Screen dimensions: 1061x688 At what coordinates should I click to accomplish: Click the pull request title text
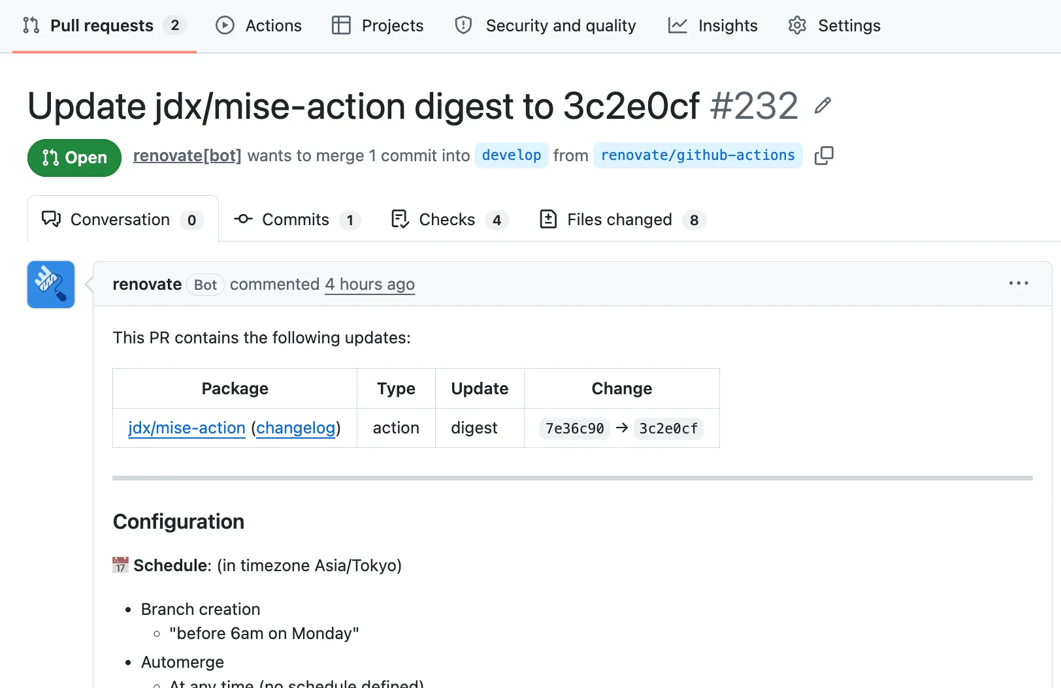(364, 106)
